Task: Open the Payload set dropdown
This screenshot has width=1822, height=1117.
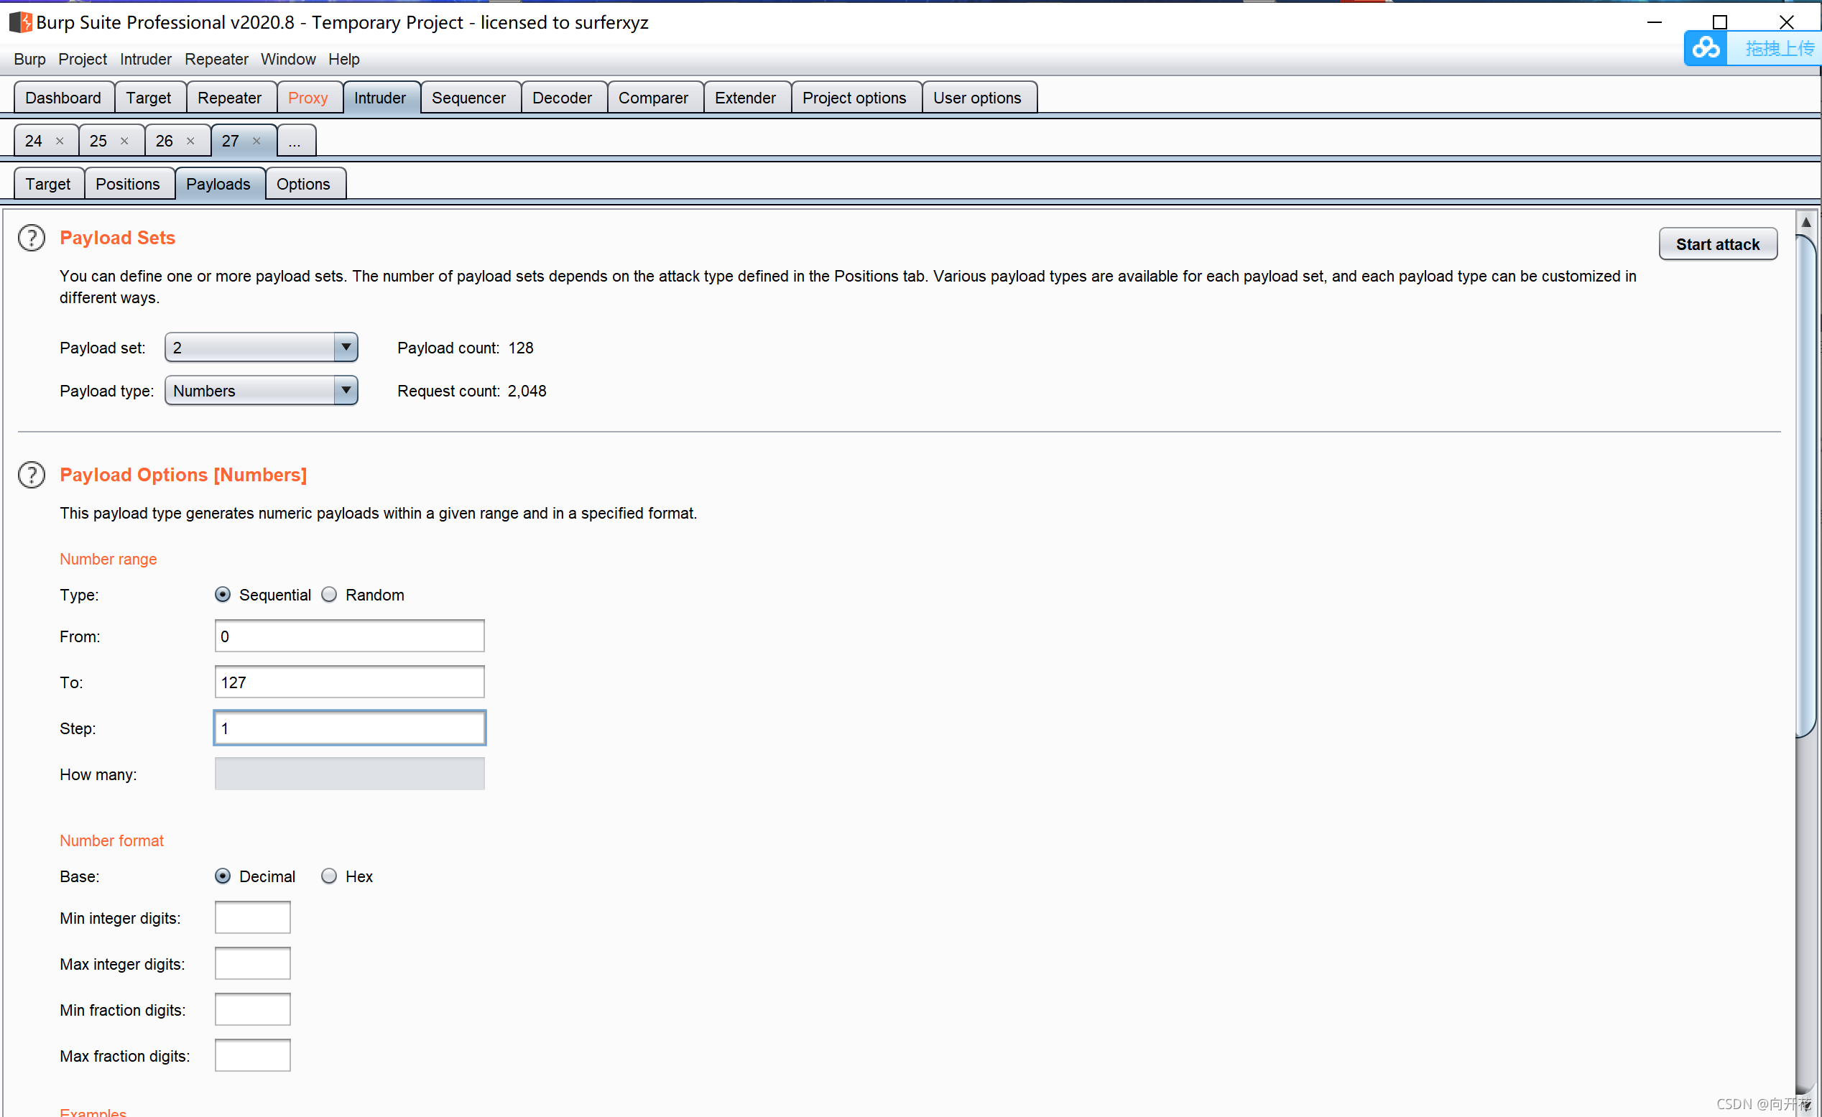Action: (343, 348)
